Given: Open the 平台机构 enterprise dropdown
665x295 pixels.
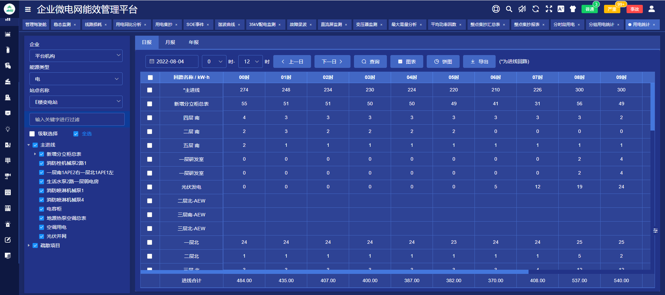Looking at the screenshot, I should [x=76, y=56].
